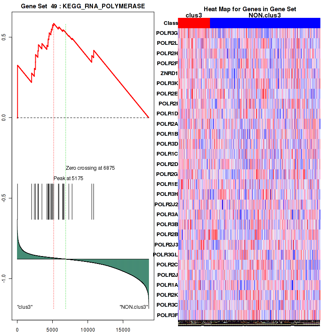Click the POLR2A gene label
This screenshot has height=332, width=332.
click(x=167, y=124)
